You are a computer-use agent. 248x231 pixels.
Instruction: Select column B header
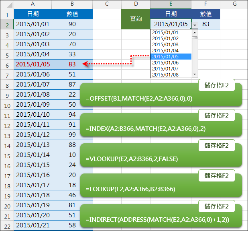click(72, 4)
